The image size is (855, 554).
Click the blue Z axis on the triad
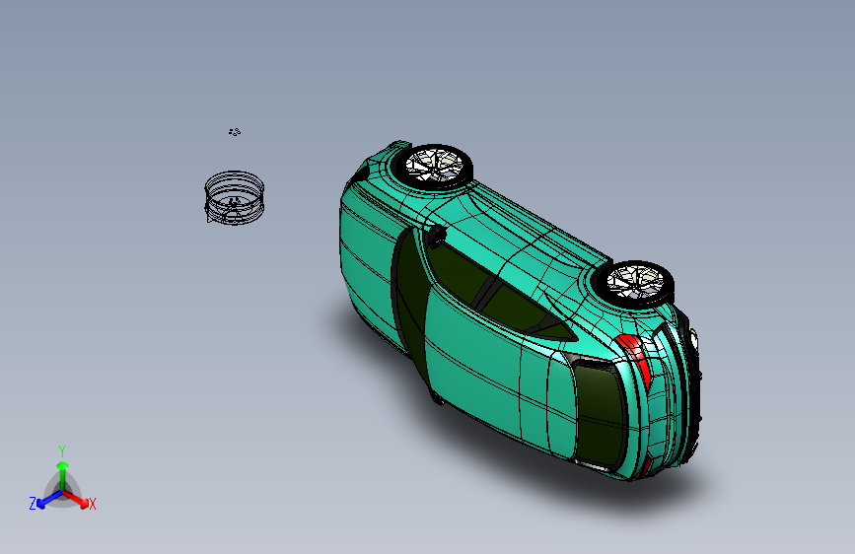point(50,499)
